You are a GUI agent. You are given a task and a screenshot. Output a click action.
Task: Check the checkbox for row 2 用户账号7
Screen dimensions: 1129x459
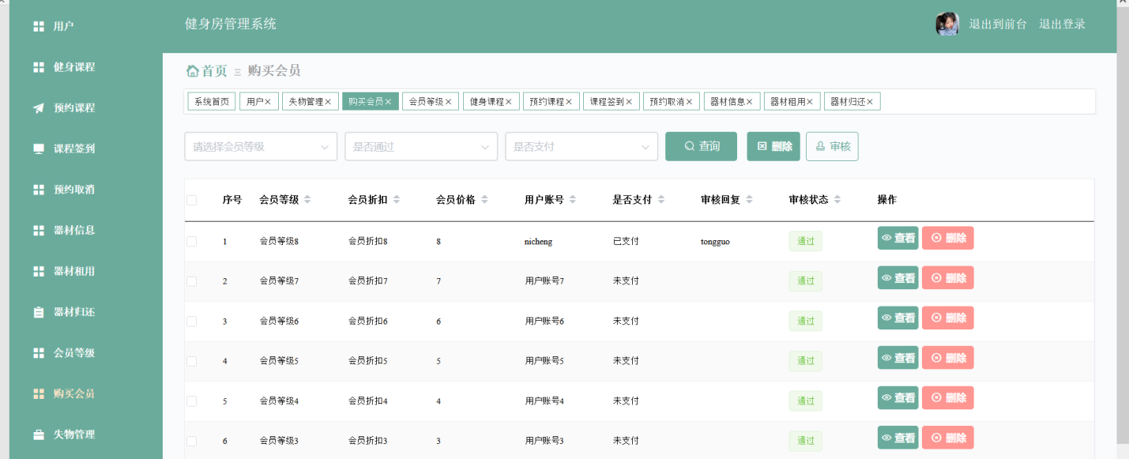[191, 281]
